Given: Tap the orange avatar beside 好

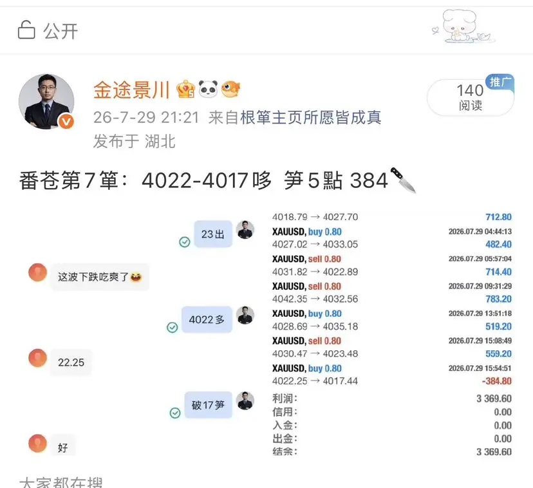Looking at the screenshot, I should (38, 443).
